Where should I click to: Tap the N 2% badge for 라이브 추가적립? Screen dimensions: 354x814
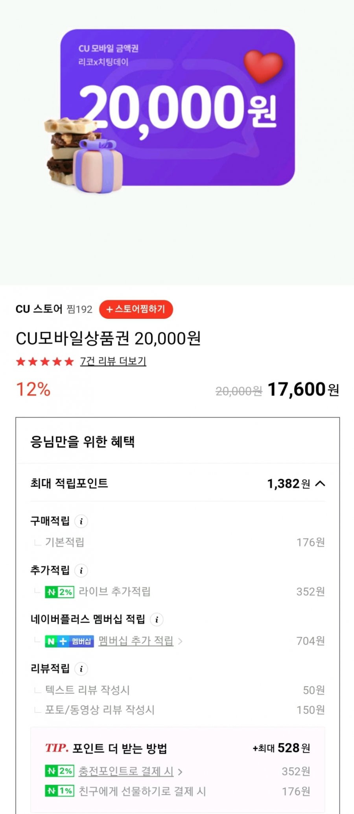[60, 592]
